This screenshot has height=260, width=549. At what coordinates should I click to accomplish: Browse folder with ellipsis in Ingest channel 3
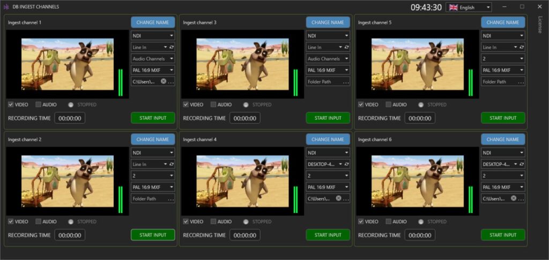(x=346, y=82)
